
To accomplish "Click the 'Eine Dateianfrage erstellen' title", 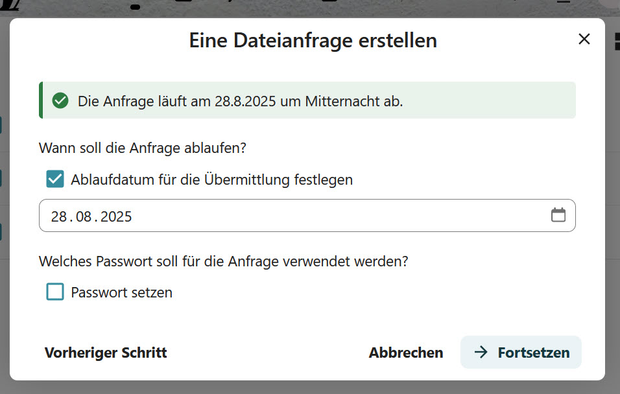I will pos(313,40).
